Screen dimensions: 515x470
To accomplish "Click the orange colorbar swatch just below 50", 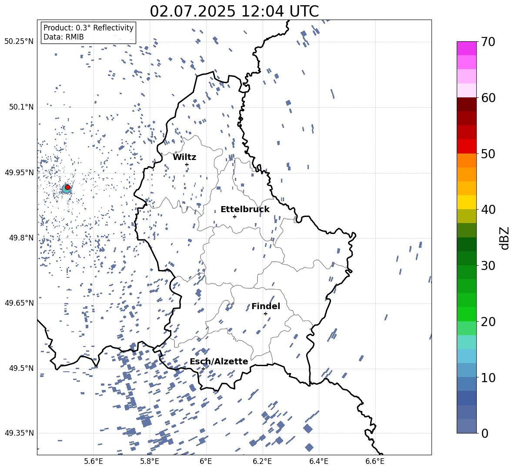I will tap(467, 160).
